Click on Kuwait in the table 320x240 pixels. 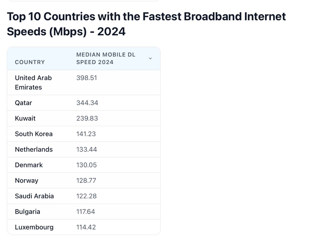(x=25, y=118)
